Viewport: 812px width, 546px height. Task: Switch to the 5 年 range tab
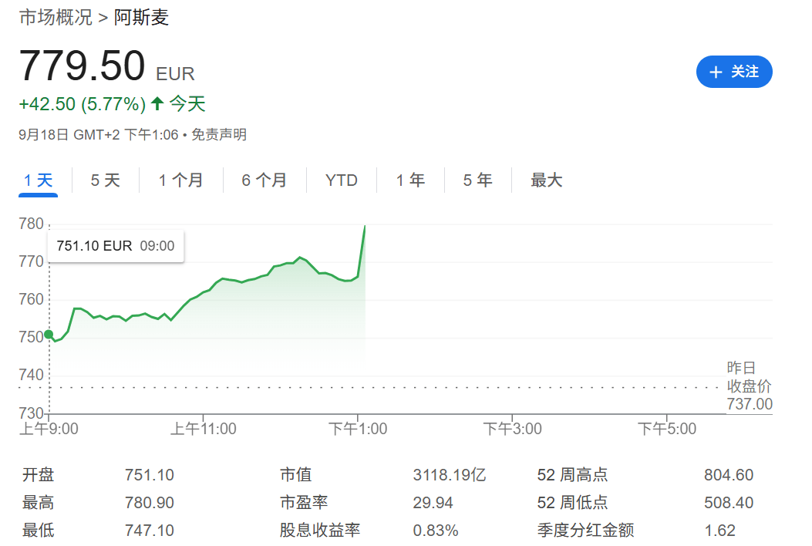477,180
